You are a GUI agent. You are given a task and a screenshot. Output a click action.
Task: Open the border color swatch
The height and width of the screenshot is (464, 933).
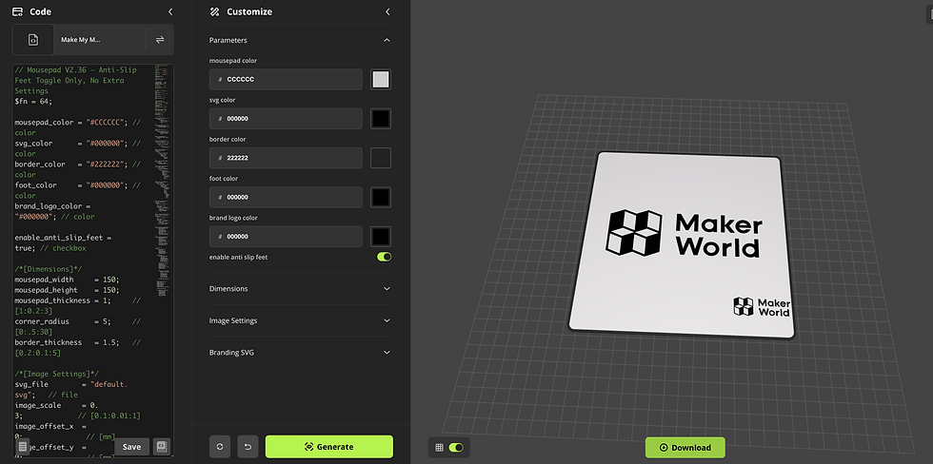[381, 158]
